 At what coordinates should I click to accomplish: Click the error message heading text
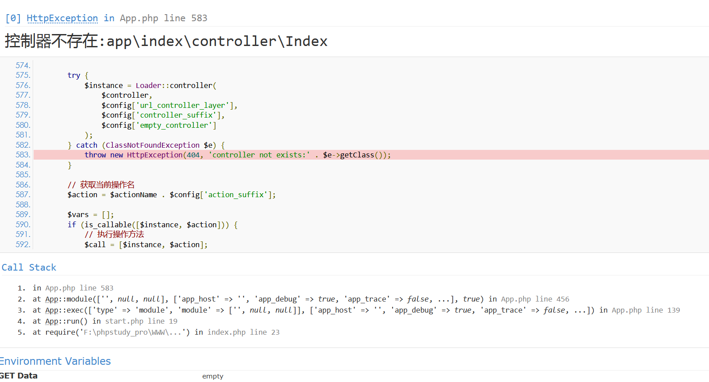[x=166, y=41]
